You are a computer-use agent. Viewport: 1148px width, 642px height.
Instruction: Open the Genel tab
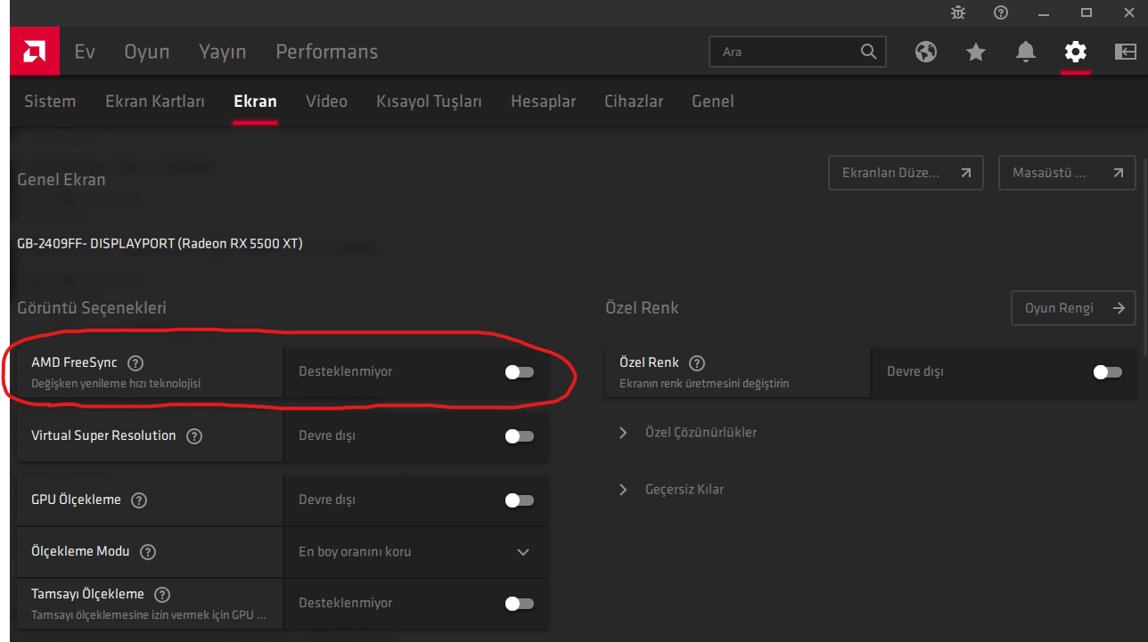coord(713,102)
